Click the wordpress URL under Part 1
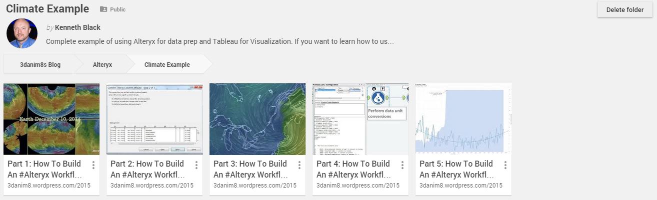The width and height of the screenshot is (657, 200). (49, 186)
